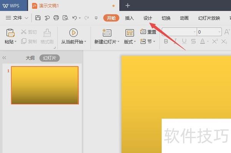Expand the font color dropdown arrow
This screenshot has height=153, width=231.
pyautogui.click(x=208, y=42)
